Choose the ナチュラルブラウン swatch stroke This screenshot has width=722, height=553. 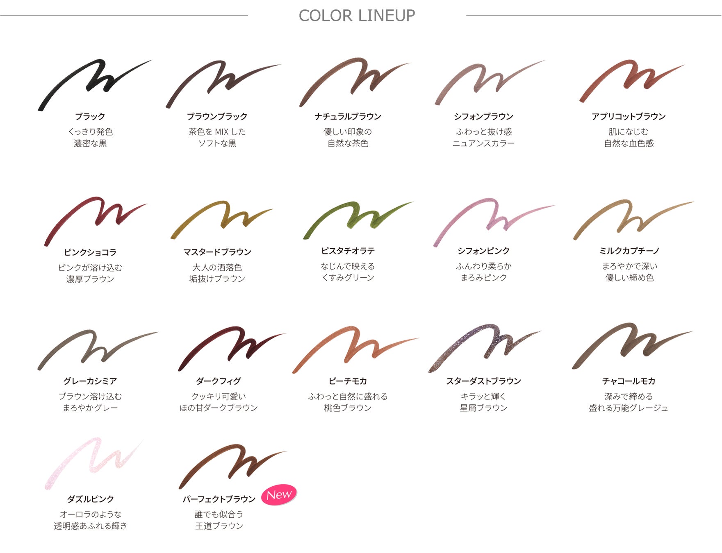pyautogui.click(x=355, y=82)
